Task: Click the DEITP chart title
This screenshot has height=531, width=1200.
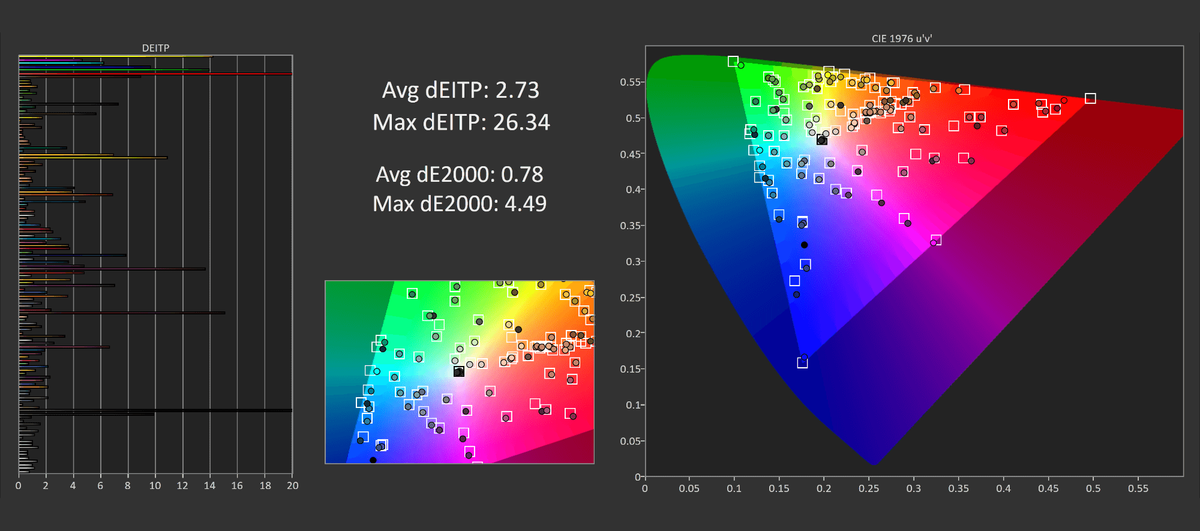Action: point(155,48)
